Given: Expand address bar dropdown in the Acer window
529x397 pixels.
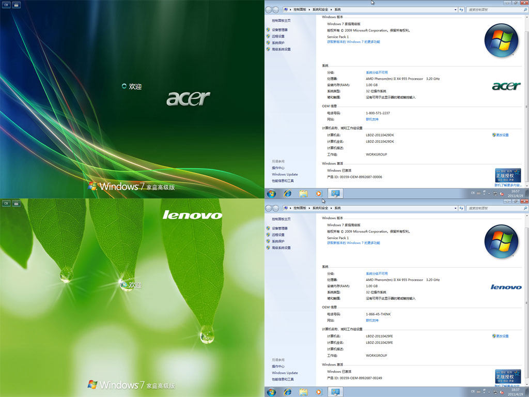Looking at the screenshot, I should (455, 10).
